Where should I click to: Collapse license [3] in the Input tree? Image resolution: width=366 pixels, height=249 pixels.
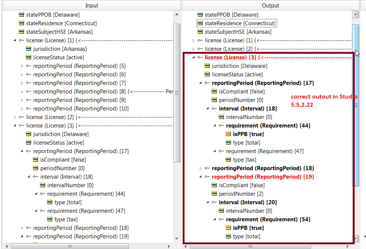click(x=15, y=126)
